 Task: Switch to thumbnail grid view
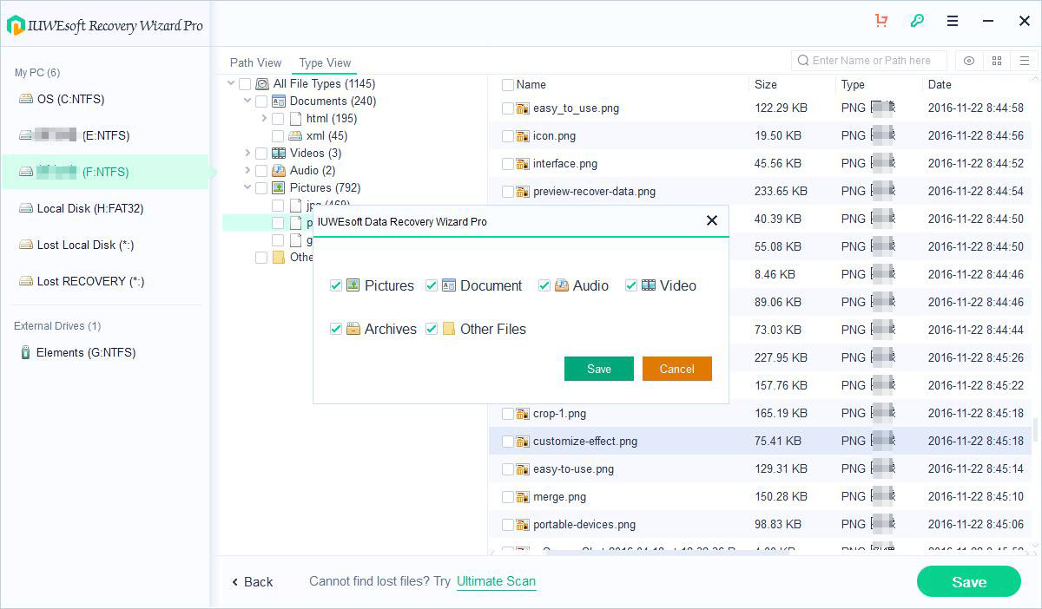997,61
